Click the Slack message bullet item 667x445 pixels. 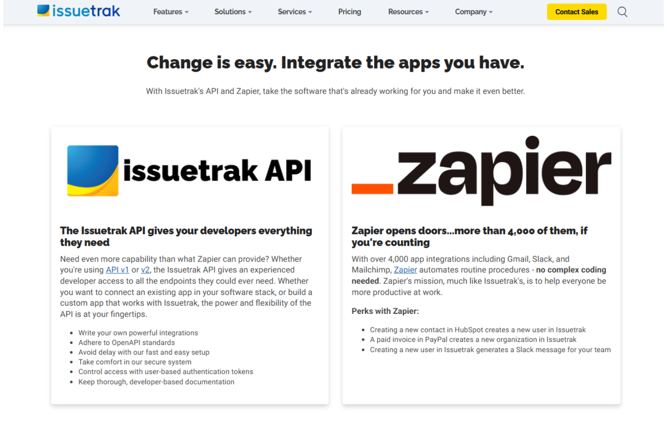point(490,350)
